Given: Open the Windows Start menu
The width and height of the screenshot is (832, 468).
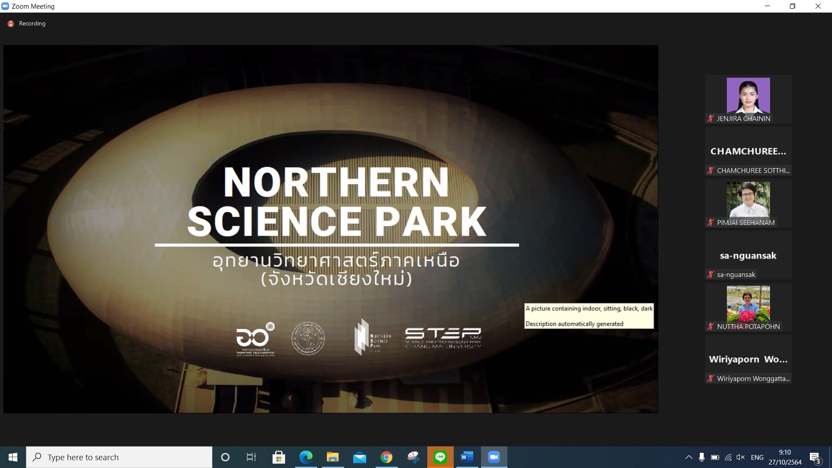Looking at the screenshot, I should 13,457.
